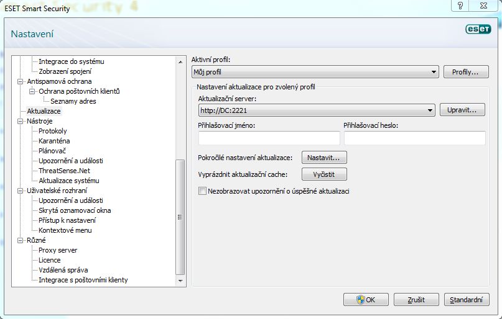Restore defaults with Standardní button
Screen dimensions: 502x319
click(x=467, y=300)
